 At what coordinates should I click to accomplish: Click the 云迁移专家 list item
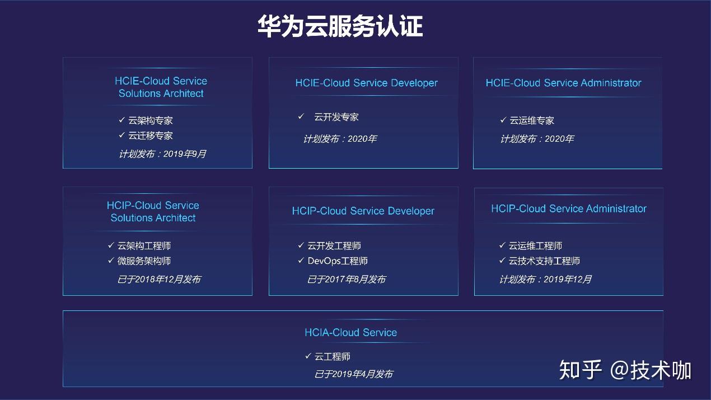pyautogui.click(x=151, y=136)
